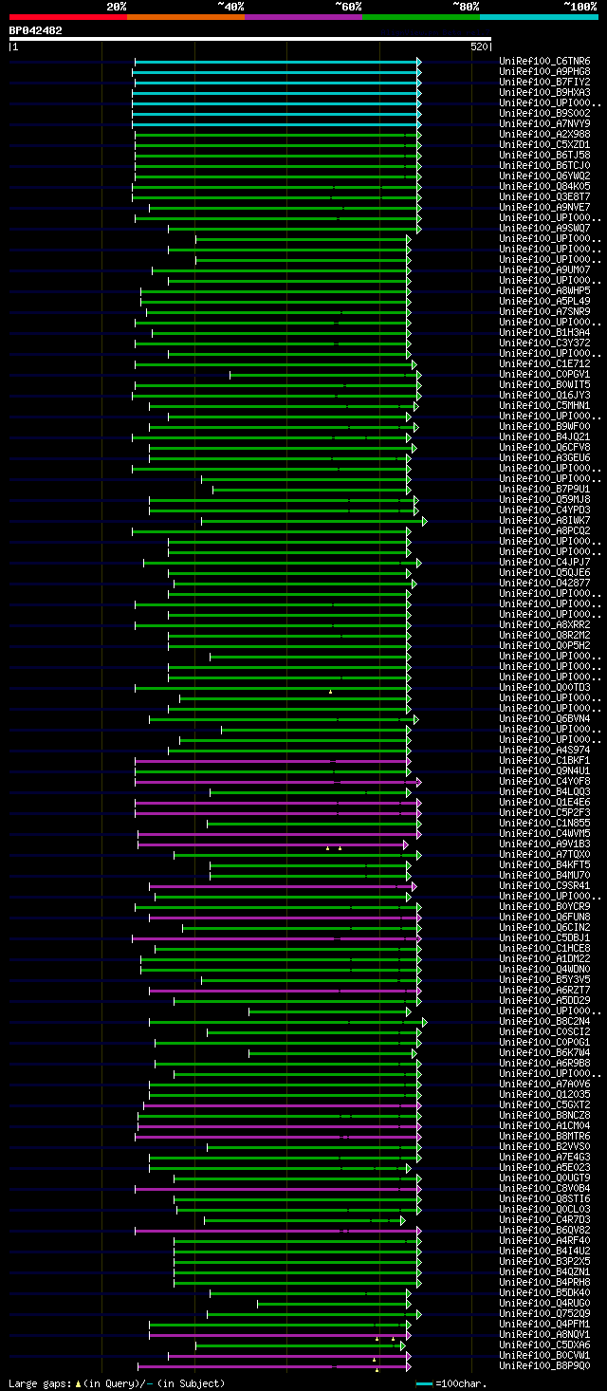Click the orange ~40% identity legend segment
Image resolution: width=607 pixels, height=1391 pixels.
click(185, 16)
